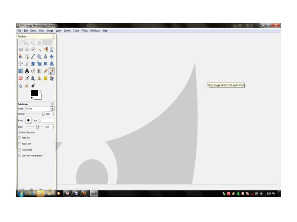297x222 pixels.
Task: Open the Paintbrush options panel menu button
Action: pyautogui.click(x=53, y=104)
